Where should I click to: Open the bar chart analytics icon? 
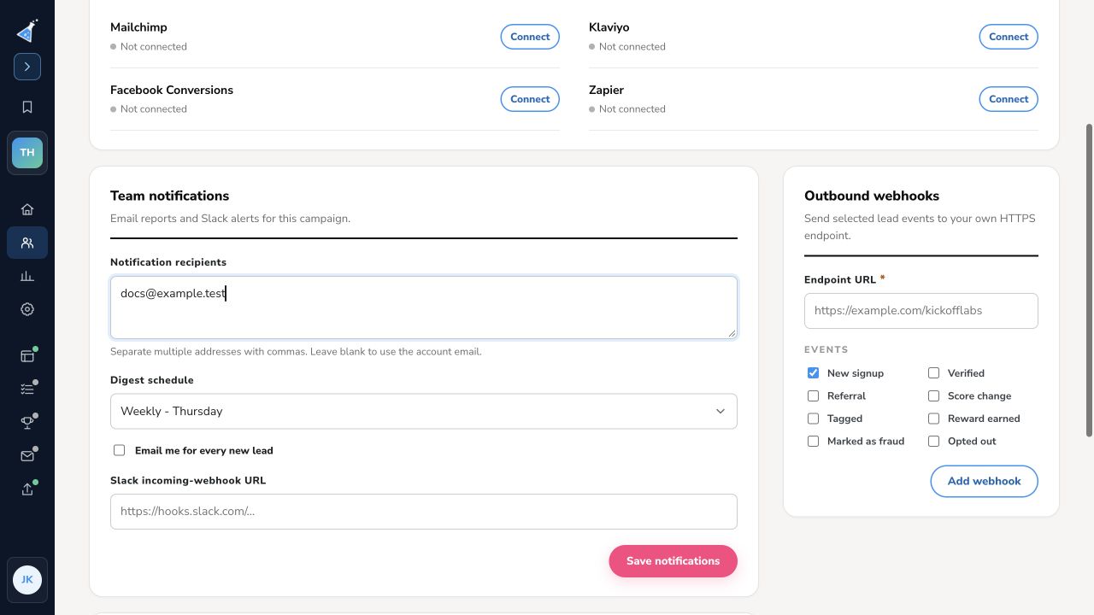pos(27,276)
